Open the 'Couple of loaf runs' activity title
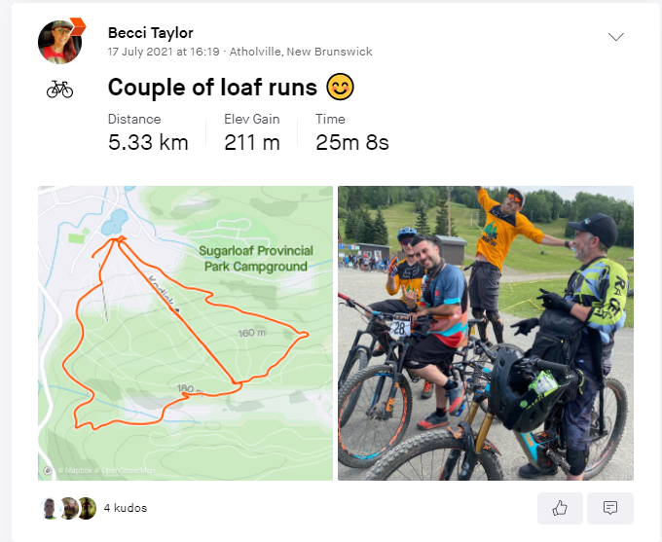Screen dimensions: 662x542 pos(212,88)
